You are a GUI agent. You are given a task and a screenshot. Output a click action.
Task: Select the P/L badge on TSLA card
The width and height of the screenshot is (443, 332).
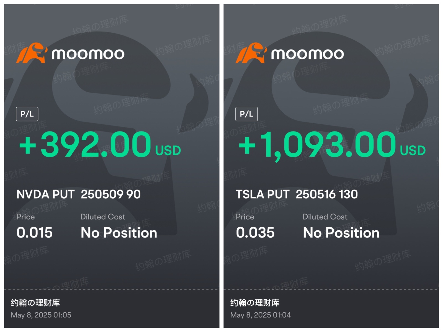(246, 114)
